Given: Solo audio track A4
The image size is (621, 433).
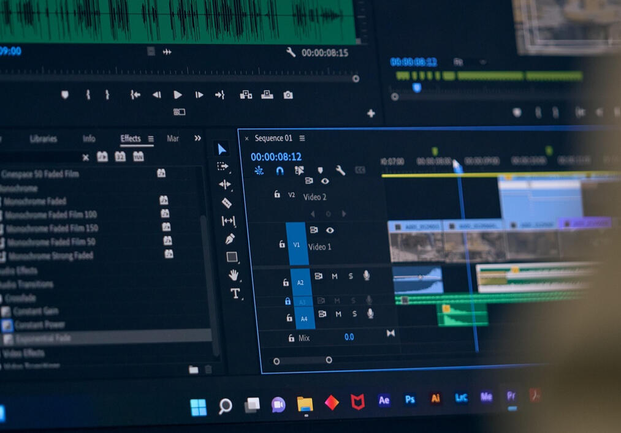Looking at the screenshot, I should tap(354, 314).
